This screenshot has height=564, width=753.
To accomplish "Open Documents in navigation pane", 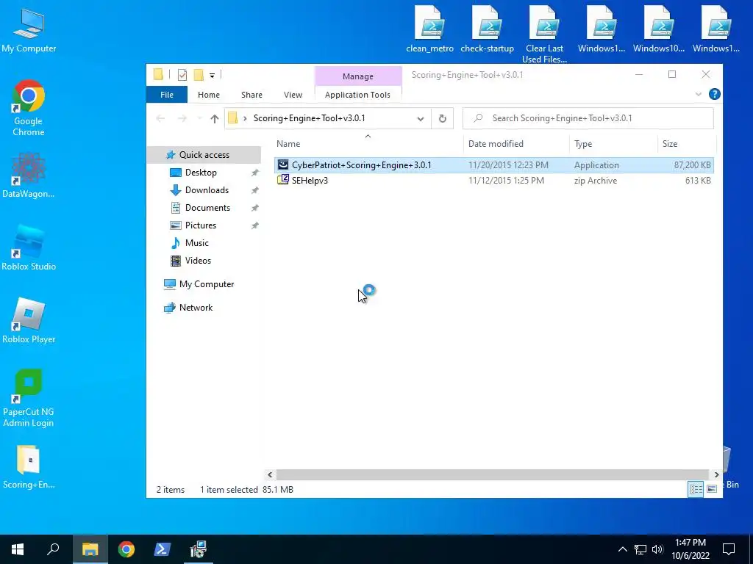I will click(207, 208).
